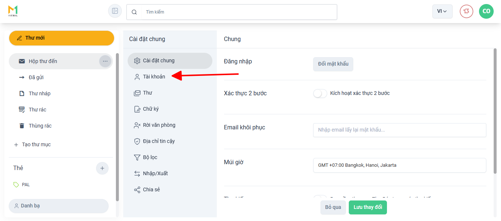Click the inbox three-dots options icon
Viewport: 501px width, 221px height.
(105, 61)
